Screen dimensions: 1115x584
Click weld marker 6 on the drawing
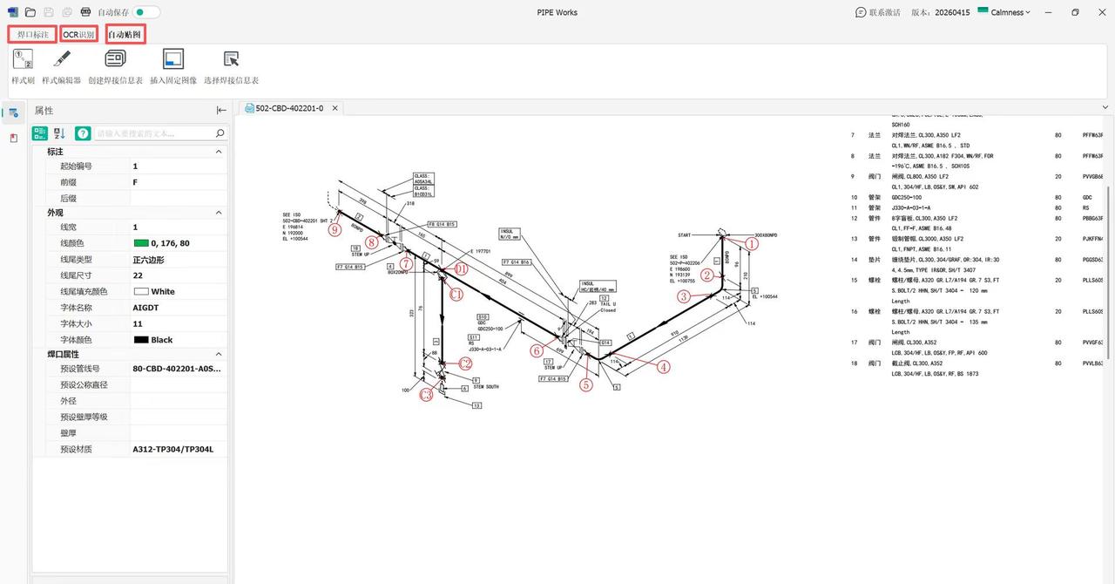[x=537, y=350]
